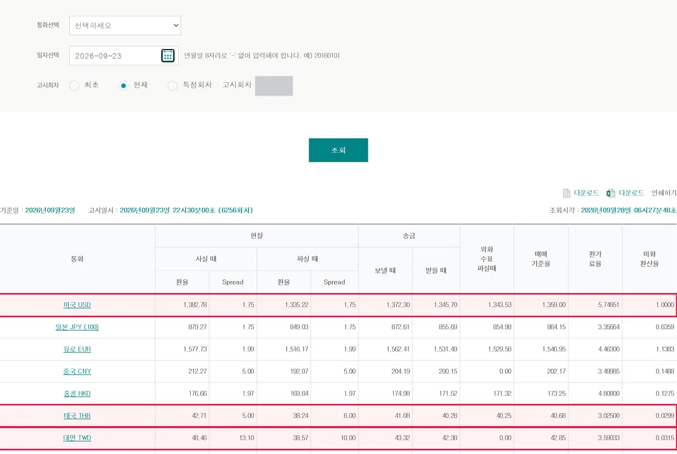Click the 외화 수표 파실때 header
This screenshot has height=454, width=677.
pos(487,259)
